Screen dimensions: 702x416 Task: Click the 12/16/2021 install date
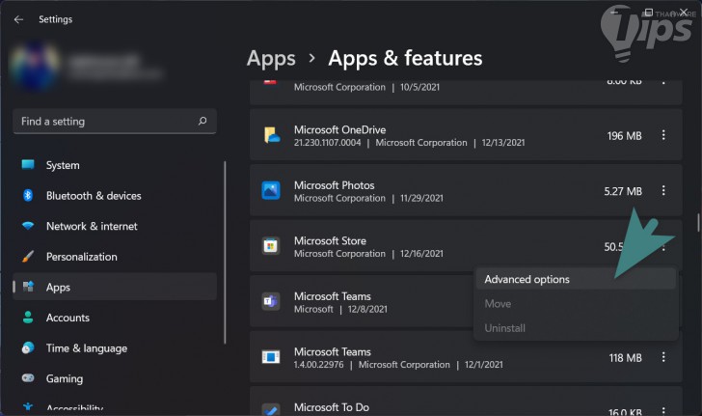(421, 254)
